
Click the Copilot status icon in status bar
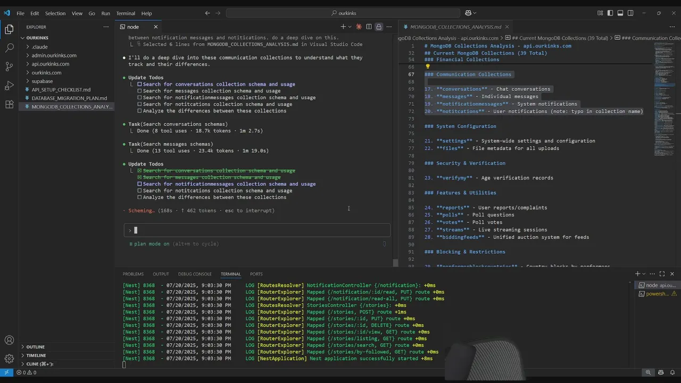click(x=661, y=372)
